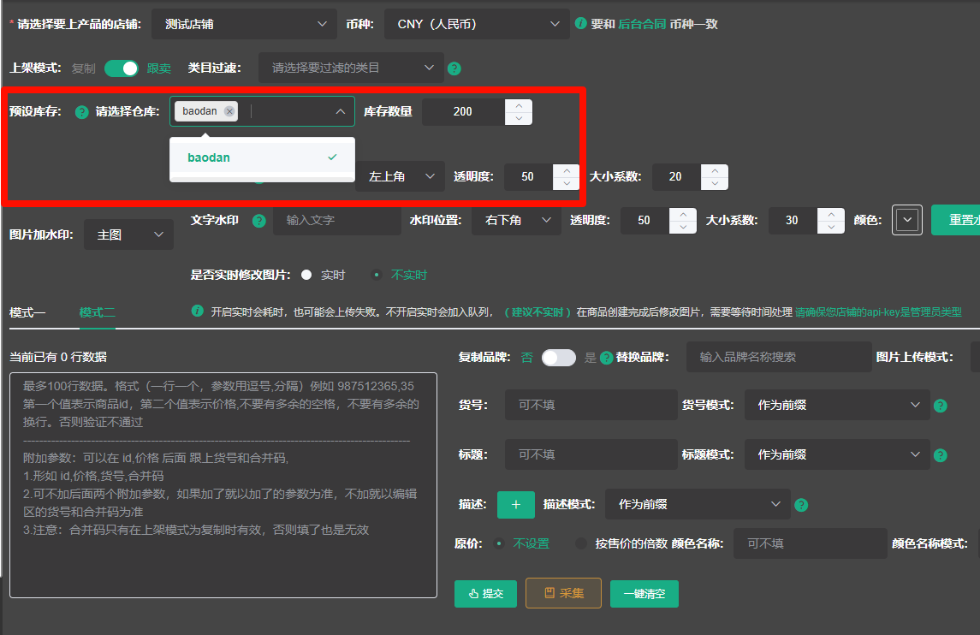
Task: Click the help icon next to 标题模式
Action: click(x=941, y=455)
